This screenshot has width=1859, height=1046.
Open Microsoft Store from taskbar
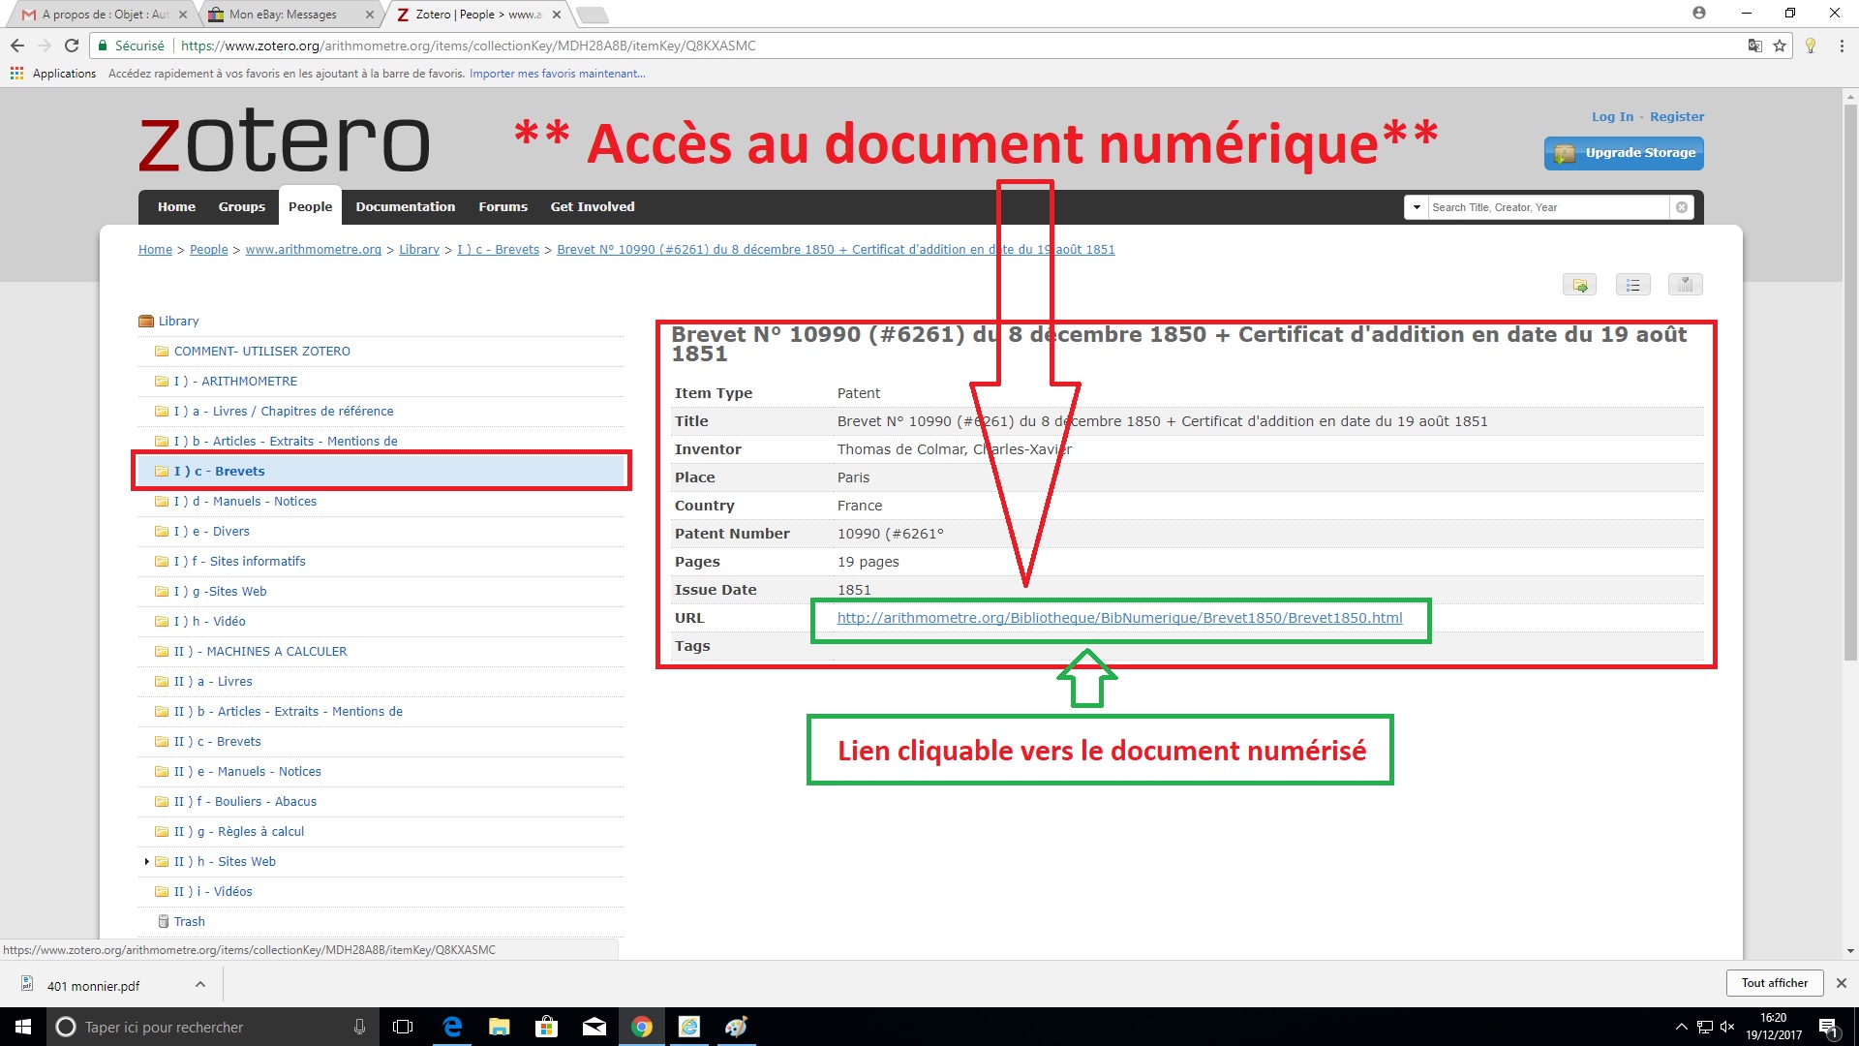(x=546, y=1027)
